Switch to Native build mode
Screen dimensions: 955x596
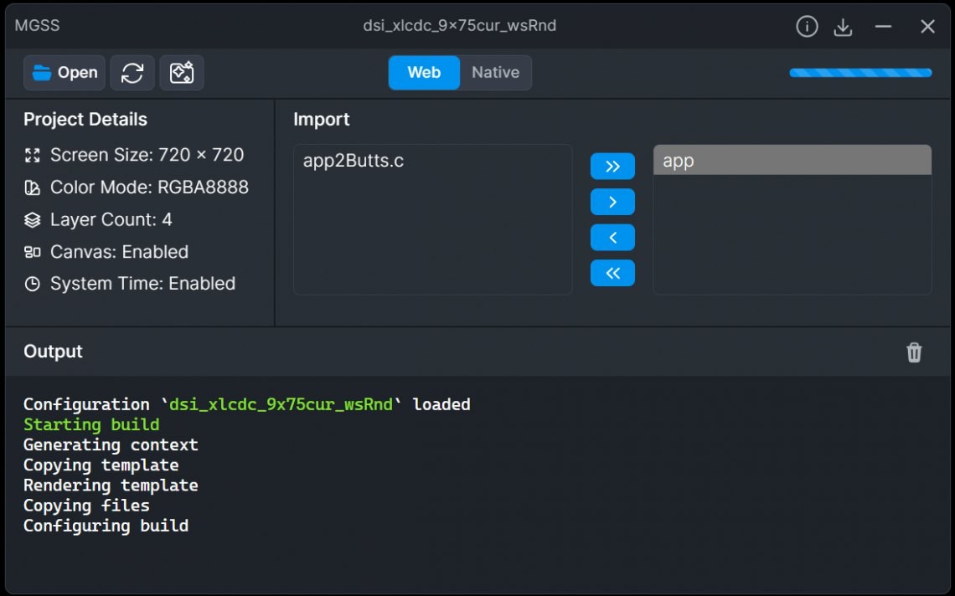click(495, 73)
